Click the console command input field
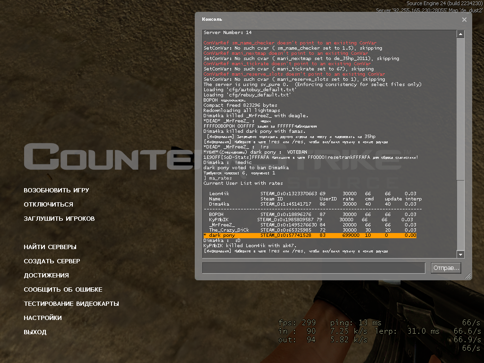This screenshot has width=484, height=363. (314, 268)
